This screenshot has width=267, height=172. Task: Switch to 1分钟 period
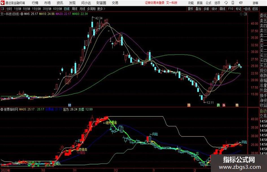point(17,9)
